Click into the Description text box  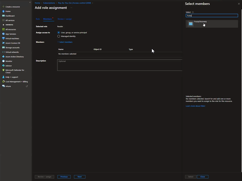point(120,65)
